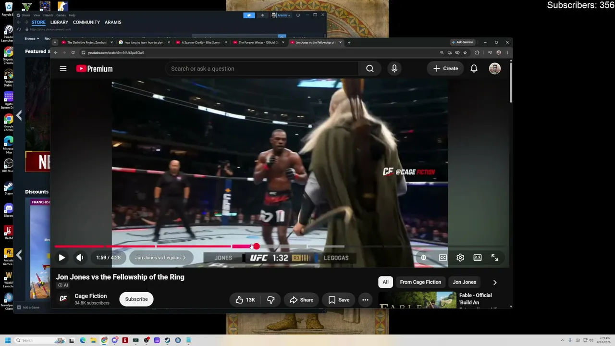
Task: Go to the YouTube Premium home logo
Action: [94, 69]
